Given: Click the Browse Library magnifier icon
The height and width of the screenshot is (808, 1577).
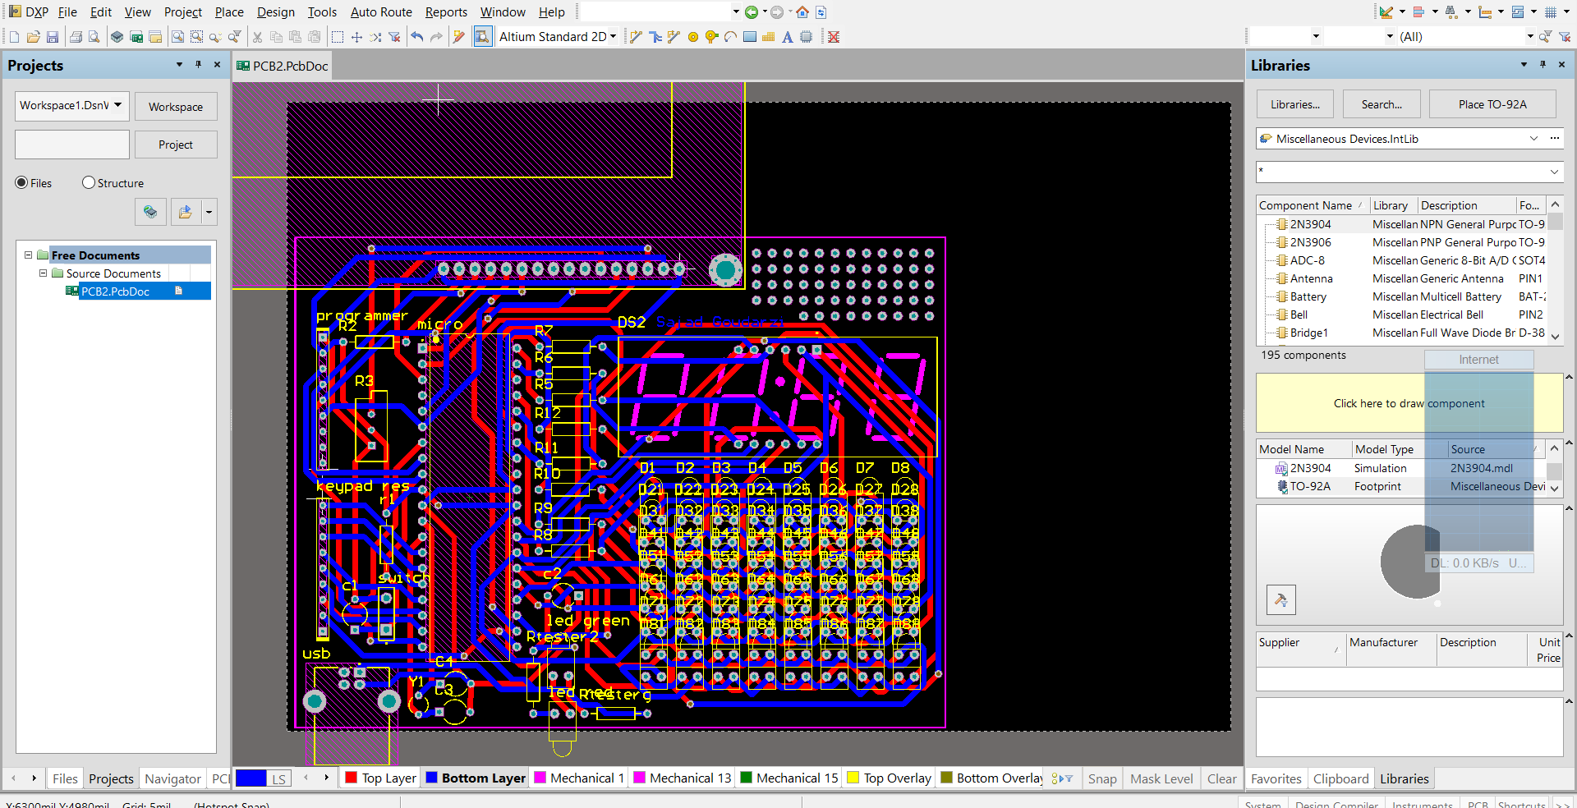Looking at the screenshot, I should [483, 37].
